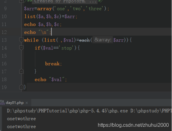Expand the folded comment block at line 2
The width and height of the screenshot is (172, 131).
pyautogui.click(x=21, y=1)
